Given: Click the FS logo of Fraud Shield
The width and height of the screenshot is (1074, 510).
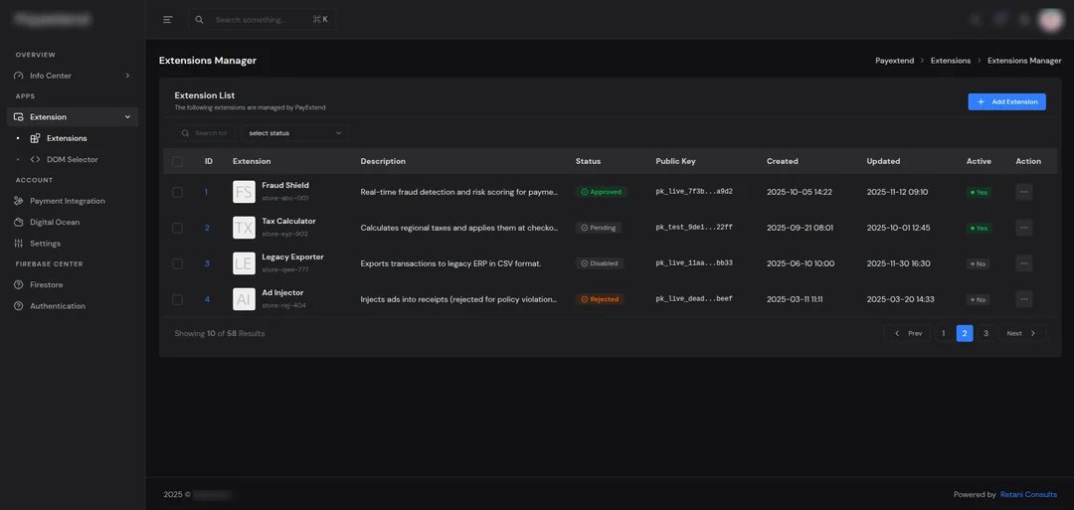Looking at the screenshot, I should tap(244, 192).
